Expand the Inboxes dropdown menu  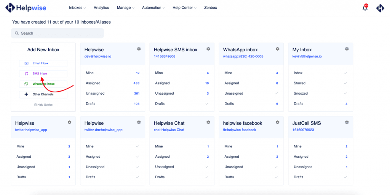77,8
